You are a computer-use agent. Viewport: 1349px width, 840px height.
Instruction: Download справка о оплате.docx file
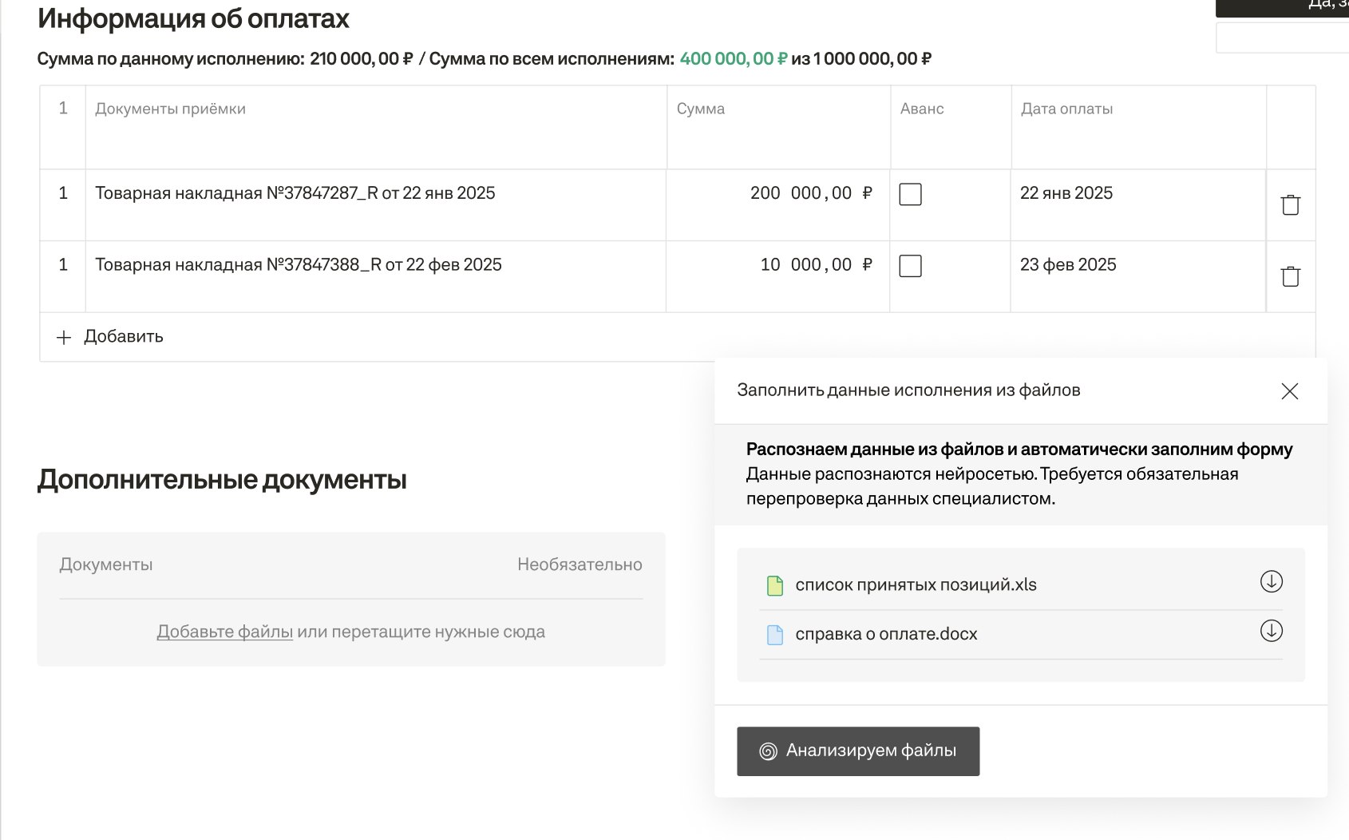click(x=1271, y=632)
